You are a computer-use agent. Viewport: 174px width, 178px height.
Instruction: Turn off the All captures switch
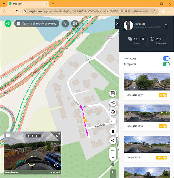[166, 64]
